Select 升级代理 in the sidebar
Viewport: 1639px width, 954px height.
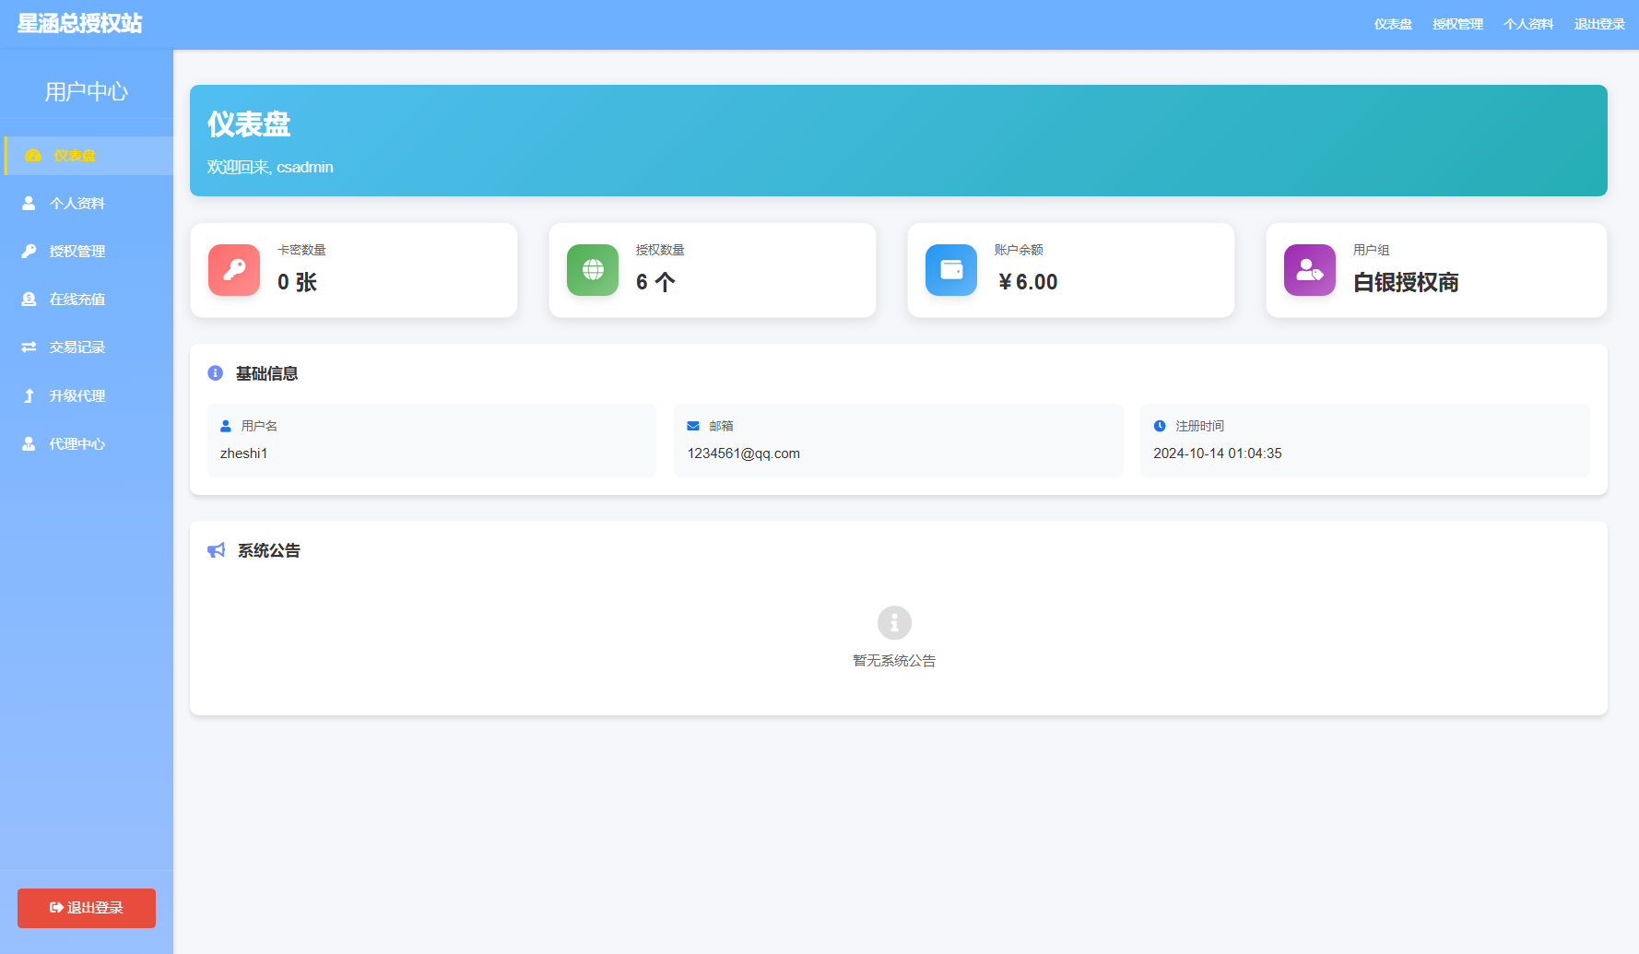click(77, 396)
